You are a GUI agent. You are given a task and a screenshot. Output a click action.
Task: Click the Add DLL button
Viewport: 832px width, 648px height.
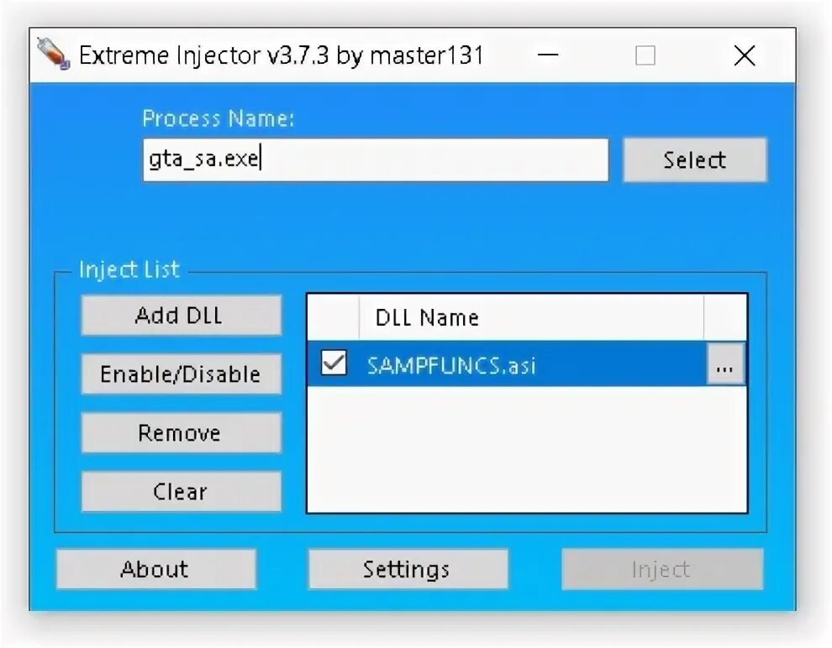pos(181,316)
